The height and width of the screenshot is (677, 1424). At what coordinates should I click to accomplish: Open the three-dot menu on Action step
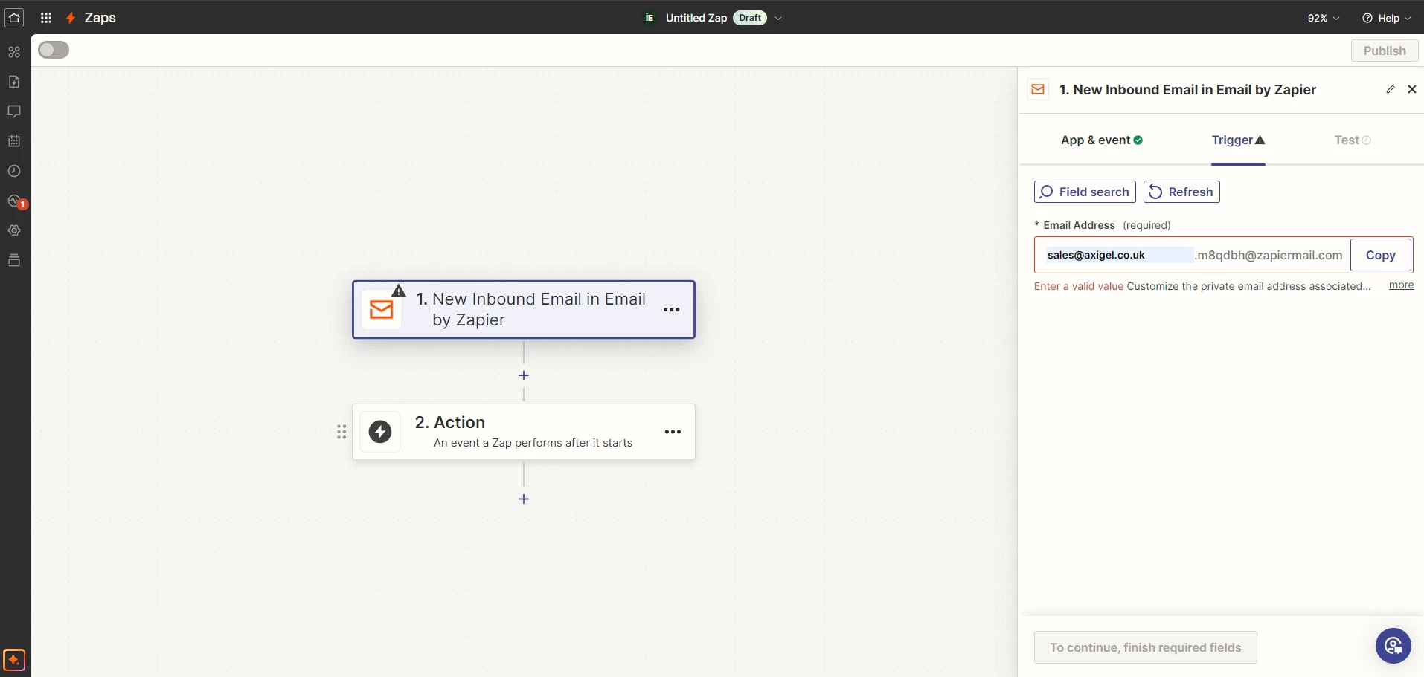[673, 432]
